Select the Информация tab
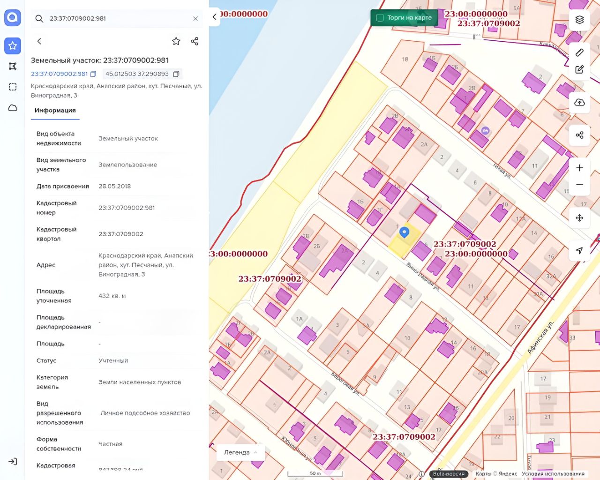Screen dimensions: 600x480 click(x=55, y=111)
